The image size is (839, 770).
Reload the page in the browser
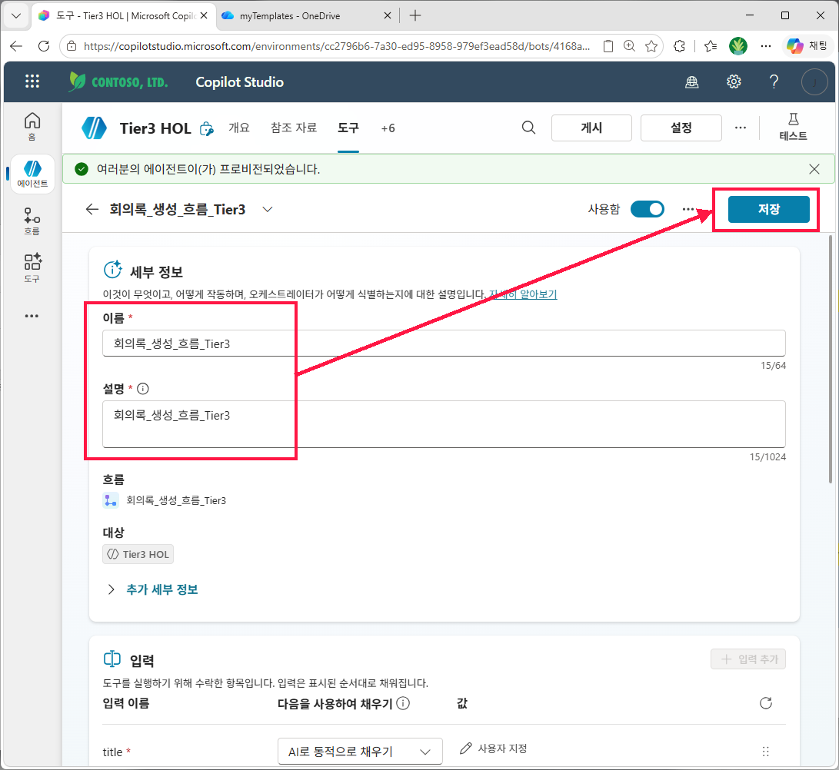(x=44, y=47)
